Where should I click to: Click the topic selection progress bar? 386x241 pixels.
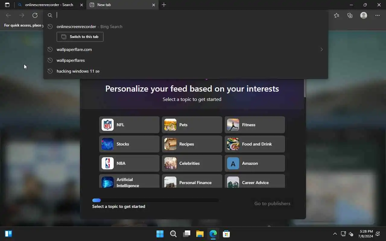[156, 200]
